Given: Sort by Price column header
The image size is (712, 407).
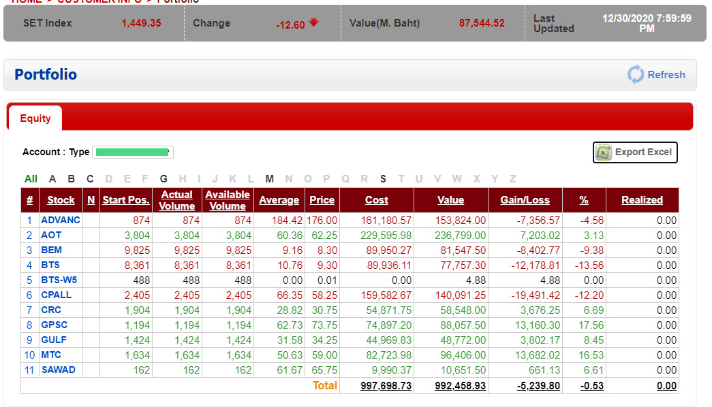Looking at the screenshot, I should 322,200.
